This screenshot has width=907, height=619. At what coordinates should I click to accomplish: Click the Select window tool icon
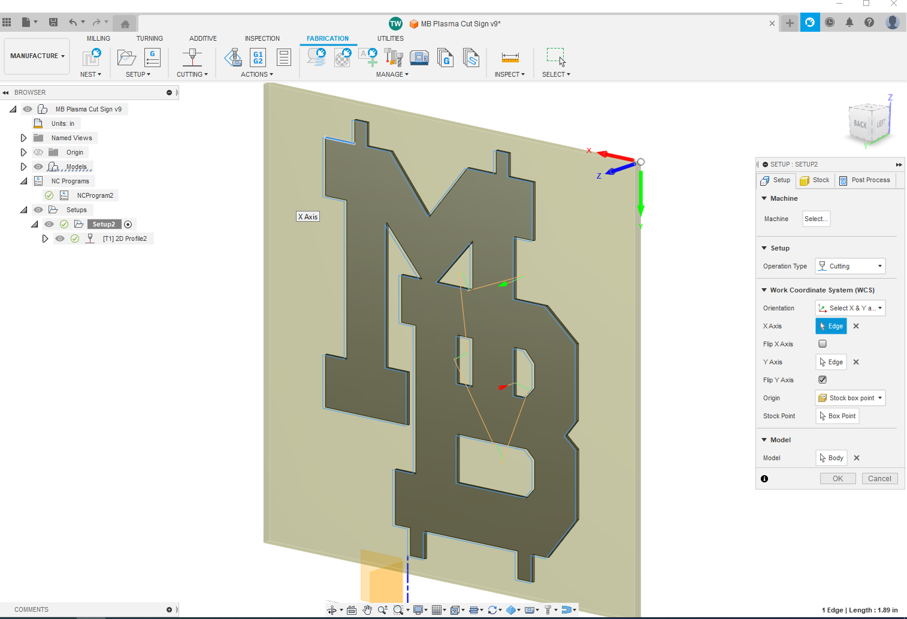click(556, 57)
